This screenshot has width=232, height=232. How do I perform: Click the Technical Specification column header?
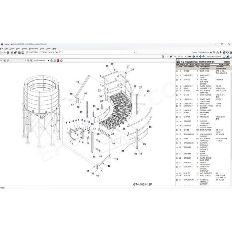tap(221, 68)
